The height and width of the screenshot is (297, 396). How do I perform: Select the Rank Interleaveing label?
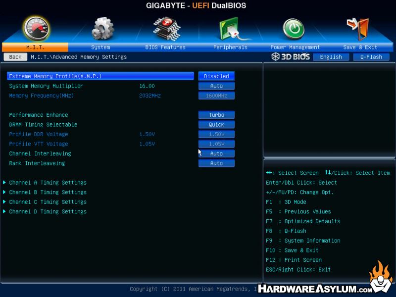click(37, 163)
